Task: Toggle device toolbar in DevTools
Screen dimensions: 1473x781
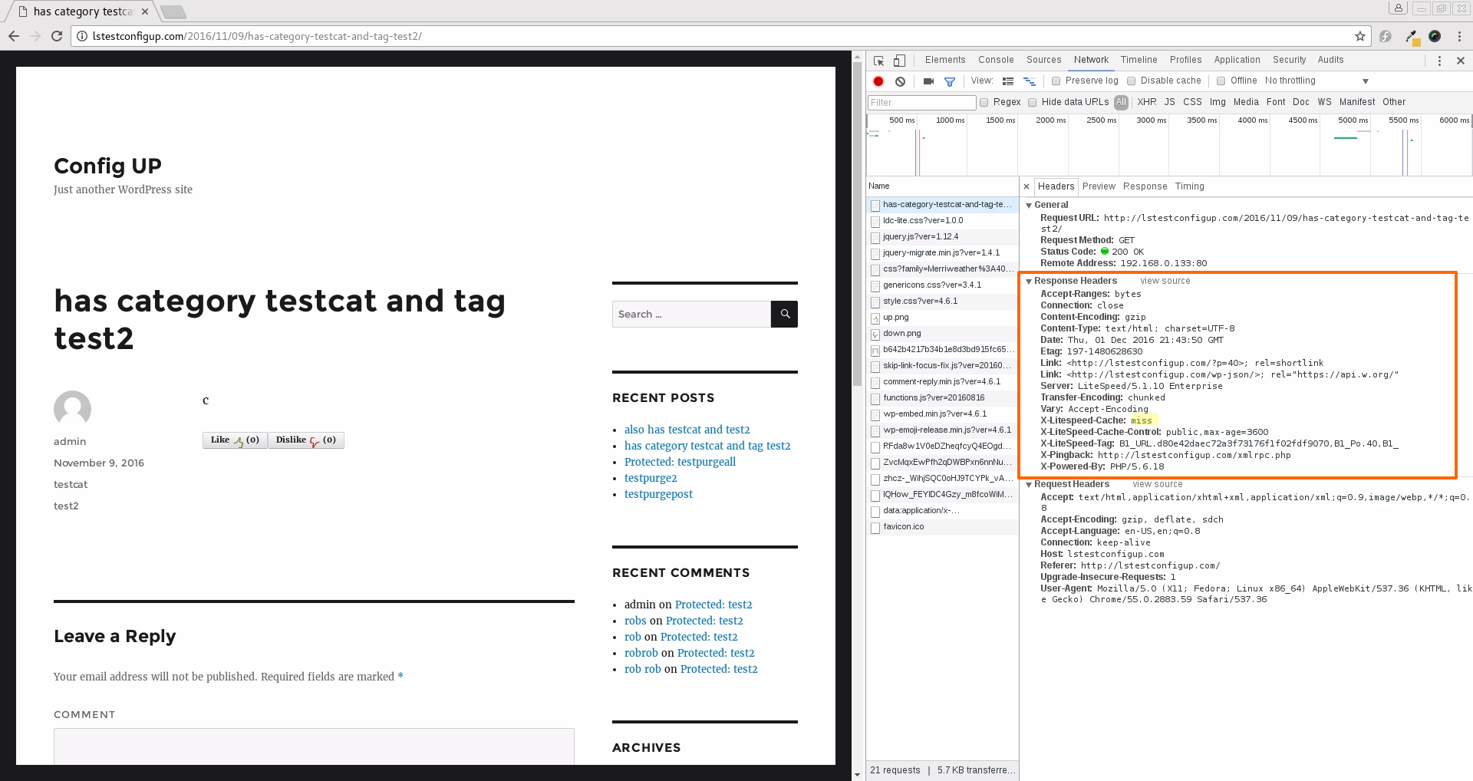Action: [x=899, y=61]
